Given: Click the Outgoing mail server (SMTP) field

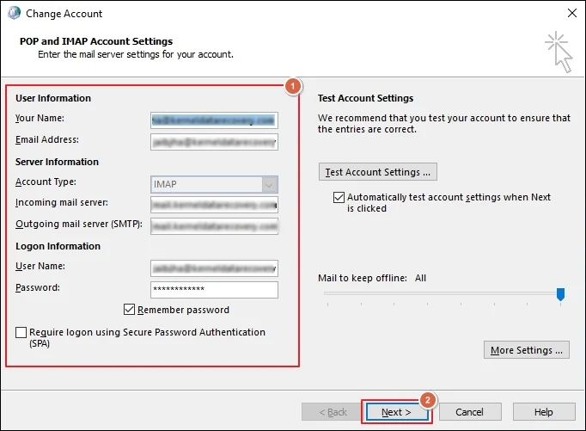Looking at the screenshot, I should 214,226.
